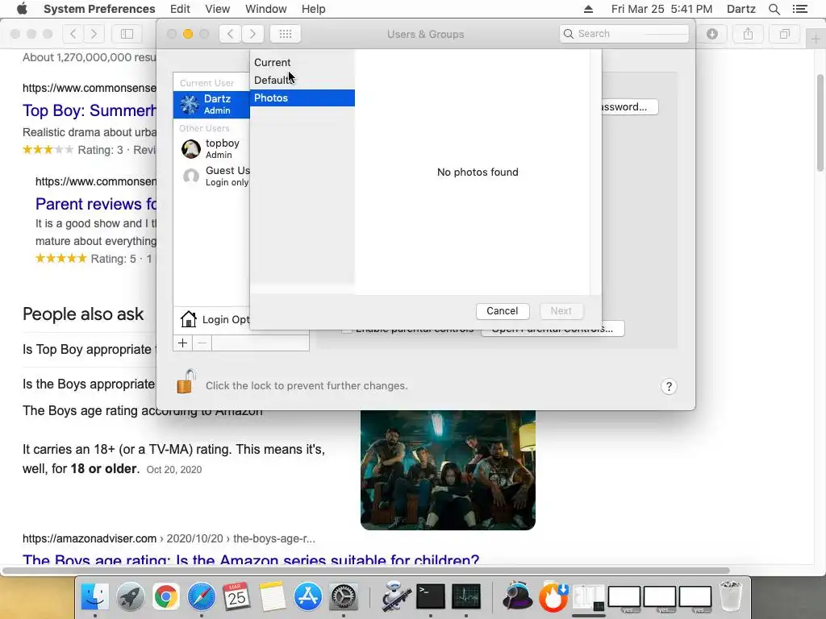The height and width of the screenshot is (619, 826).
Task: Open the hat-and-magnifier app in Dock
Action: click(518, 597)
